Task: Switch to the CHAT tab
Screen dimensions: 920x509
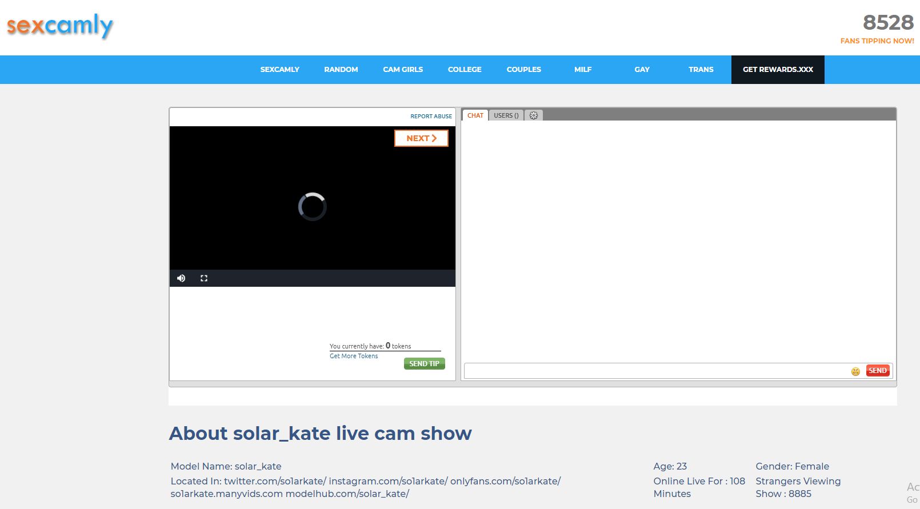Action: click(x=475, y=115)
